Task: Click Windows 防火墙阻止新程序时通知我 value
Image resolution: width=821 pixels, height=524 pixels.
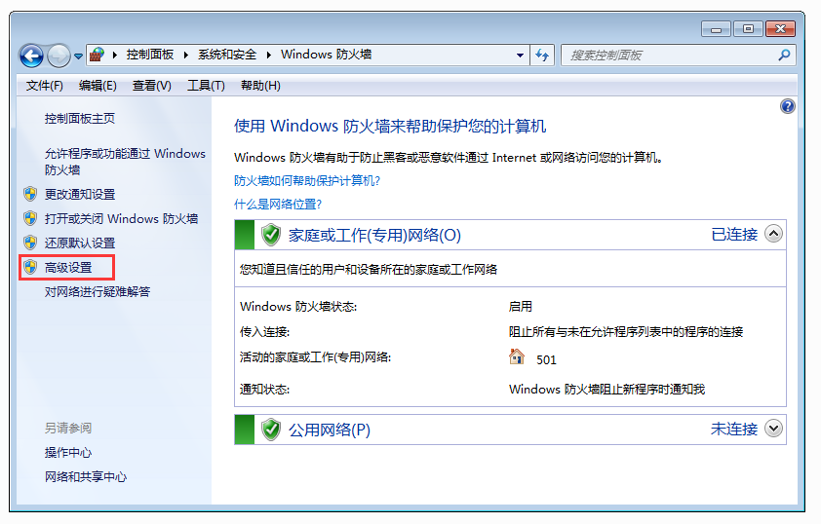Action: (x=606, y=389)
